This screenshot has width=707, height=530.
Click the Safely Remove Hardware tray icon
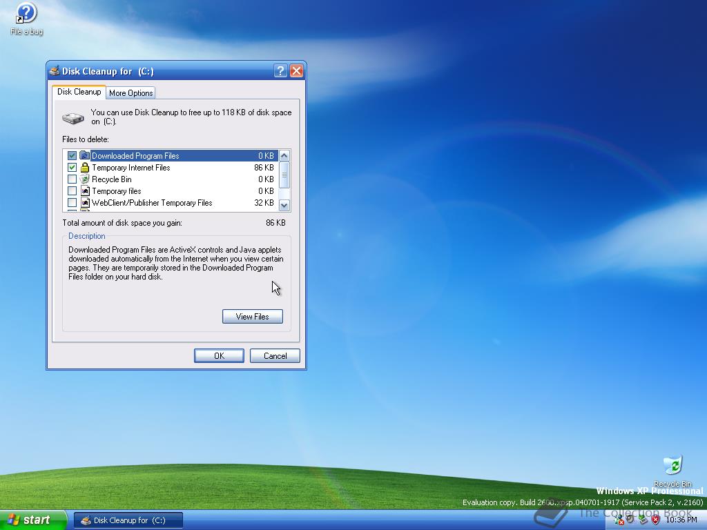click(643, 521)
